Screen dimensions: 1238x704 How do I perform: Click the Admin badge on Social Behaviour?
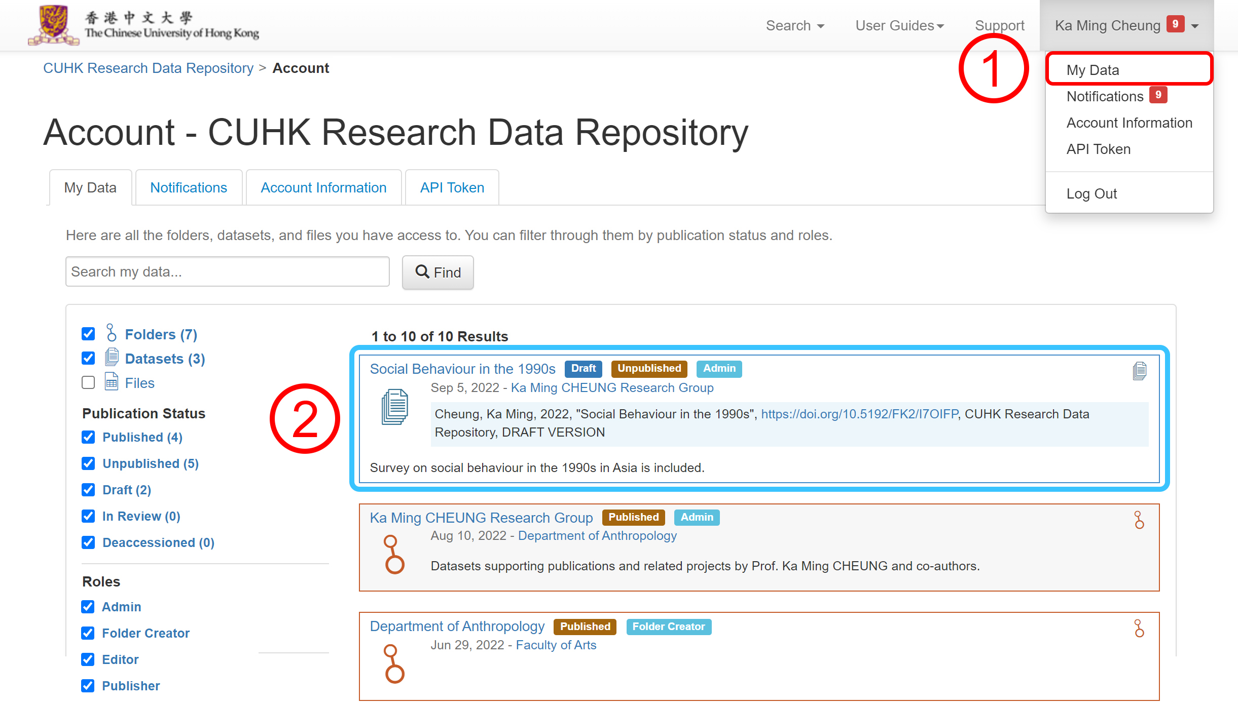719,369
